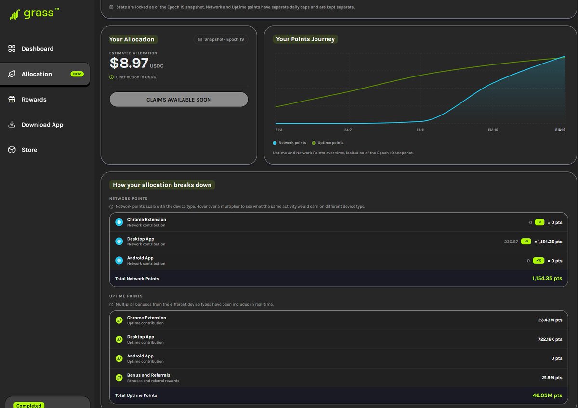This screenshot has height=408, width=578.
Task: Click the 21.9M pts bonus value
Action: 552,378
